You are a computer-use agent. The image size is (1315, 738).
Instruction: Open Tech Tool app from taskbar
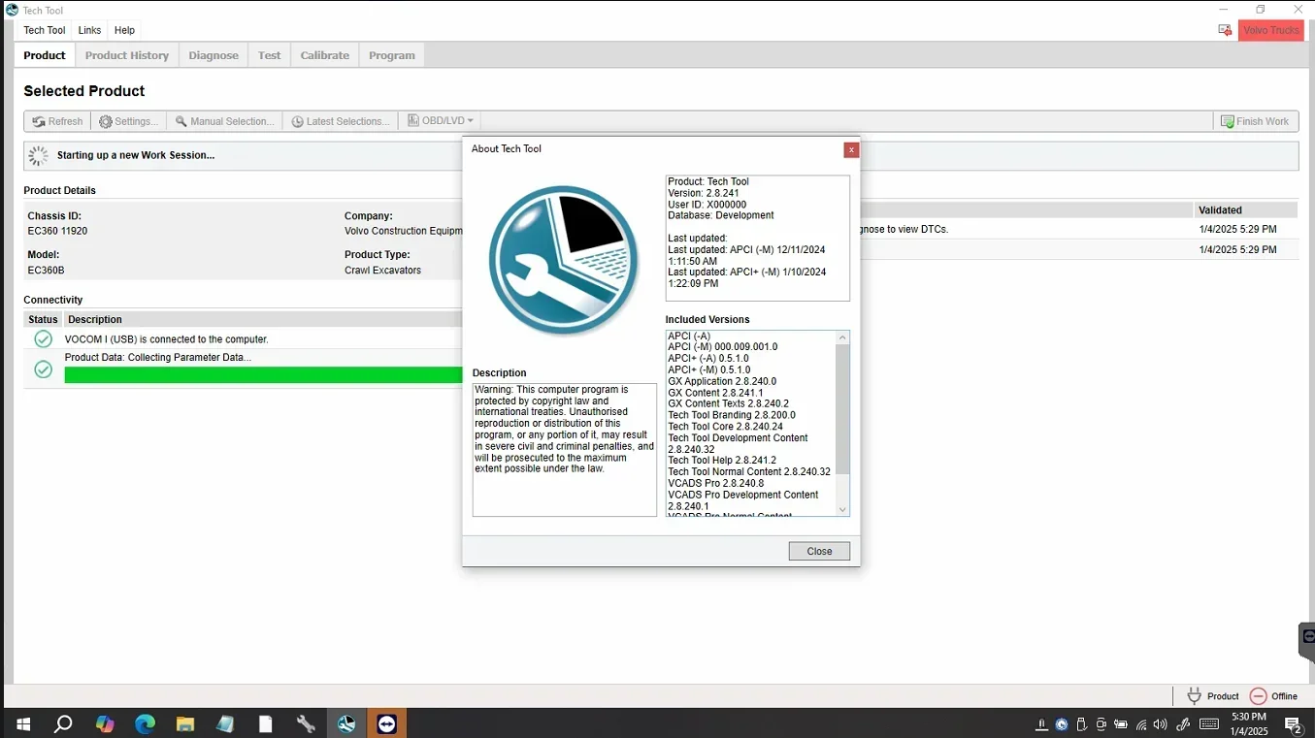point(346,723)
